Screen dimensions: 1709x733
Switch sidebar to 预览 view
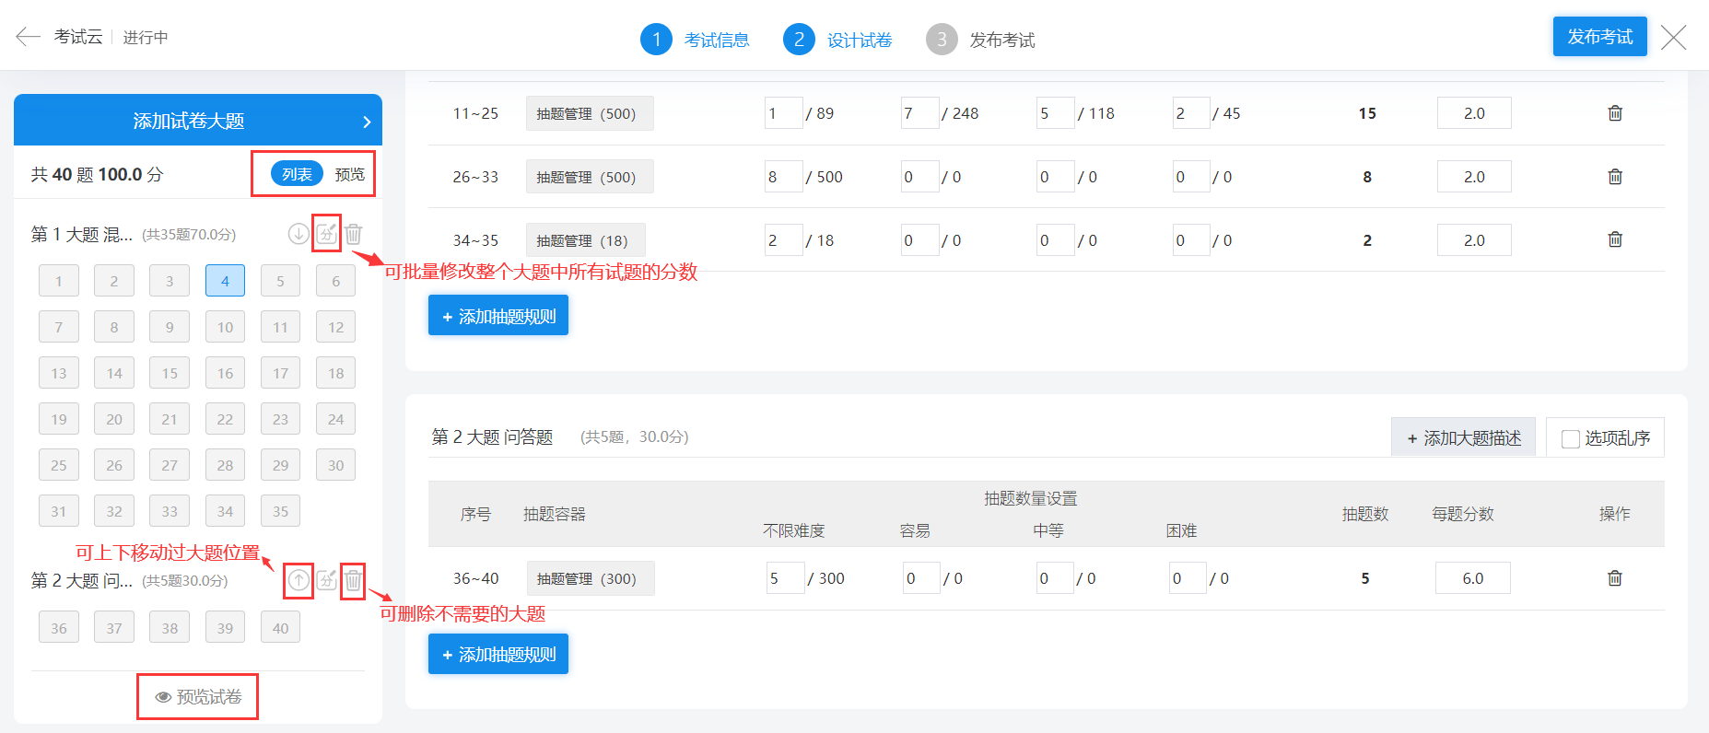349,174
